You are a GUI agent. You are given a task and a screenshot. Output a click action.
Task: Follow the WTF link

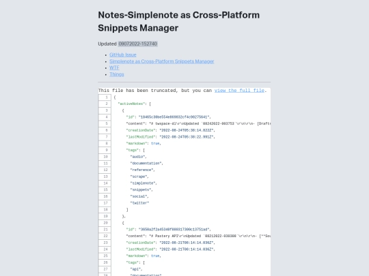[x=114, y=68]
